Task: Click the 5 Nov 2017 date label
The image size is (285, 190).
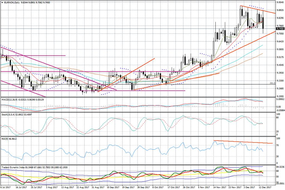Action: pyautogui.click(x=204, y=187)
